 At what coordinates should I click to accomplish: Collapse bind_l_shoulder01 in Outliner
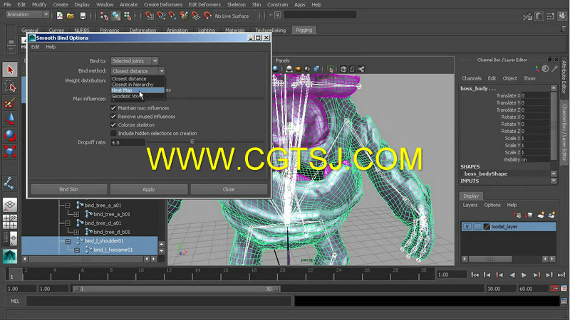tap(68, 241)
